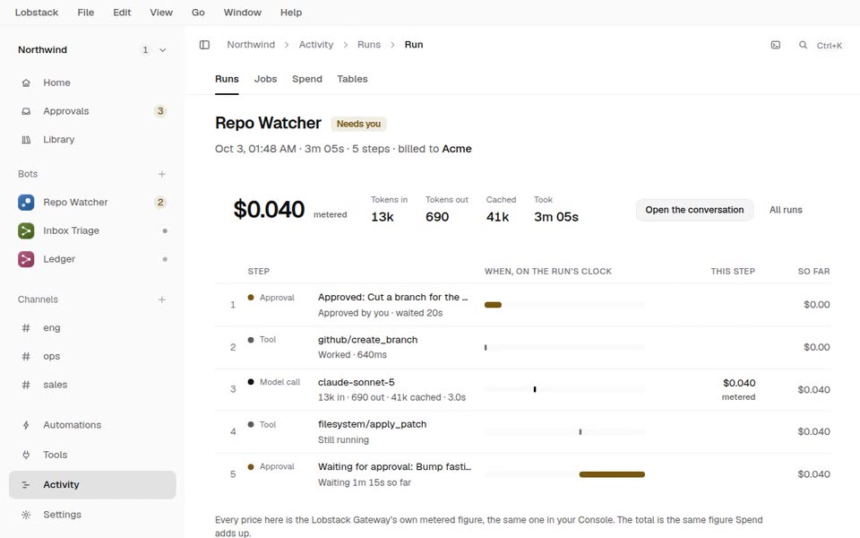Click the Approvals inbox icon
The height and width of the screenshot is (538, 860).
(26, 111)
